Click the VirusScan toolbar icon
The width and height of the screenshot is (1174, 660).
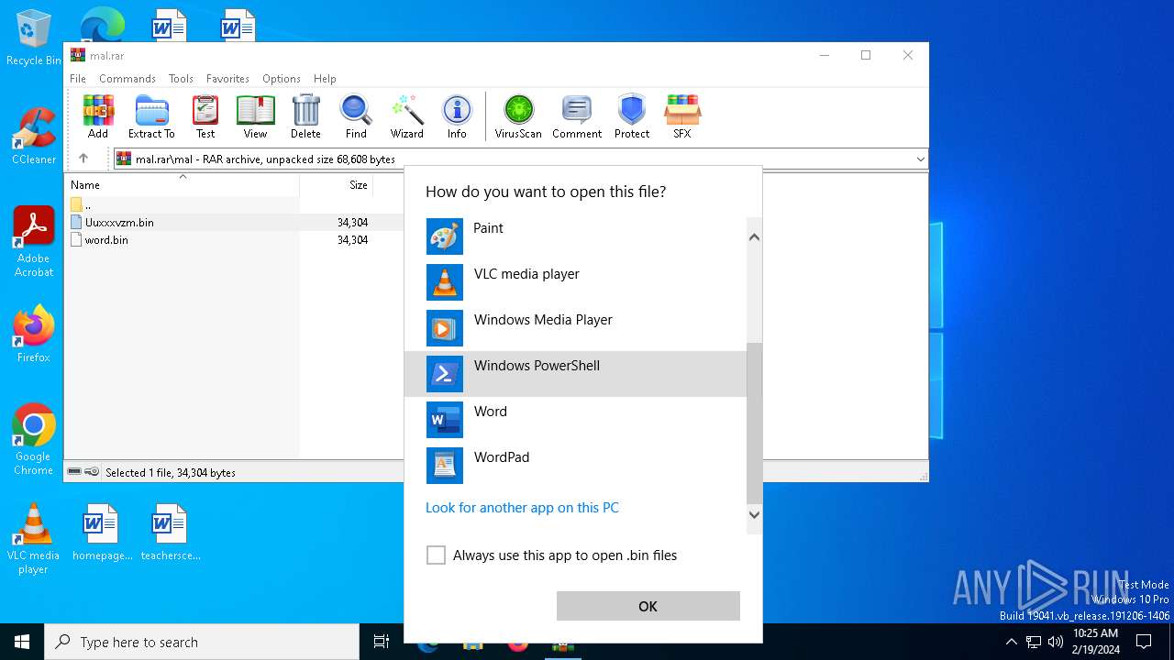pyautogui.click(x=518, y=116)
